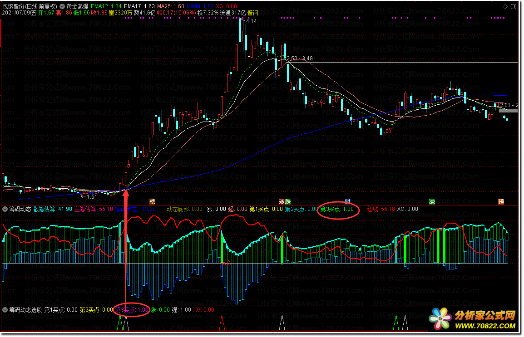Click the 幅0.17(10.06%) change value
This screenshot has height=337, width=524.
(x=176, y=13)
